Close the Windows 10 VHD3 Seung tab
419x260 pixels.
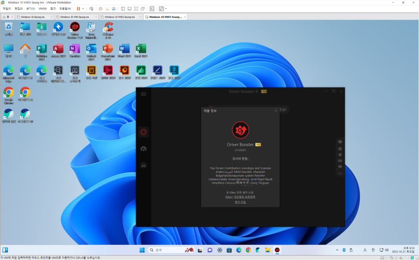(x=185, y=17)
